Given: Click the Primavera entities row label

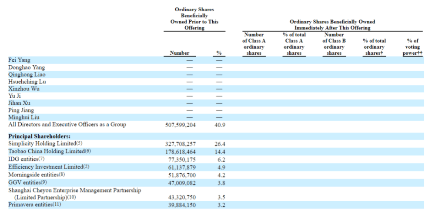Looking at the screenshot, I should tap(34, 205).
